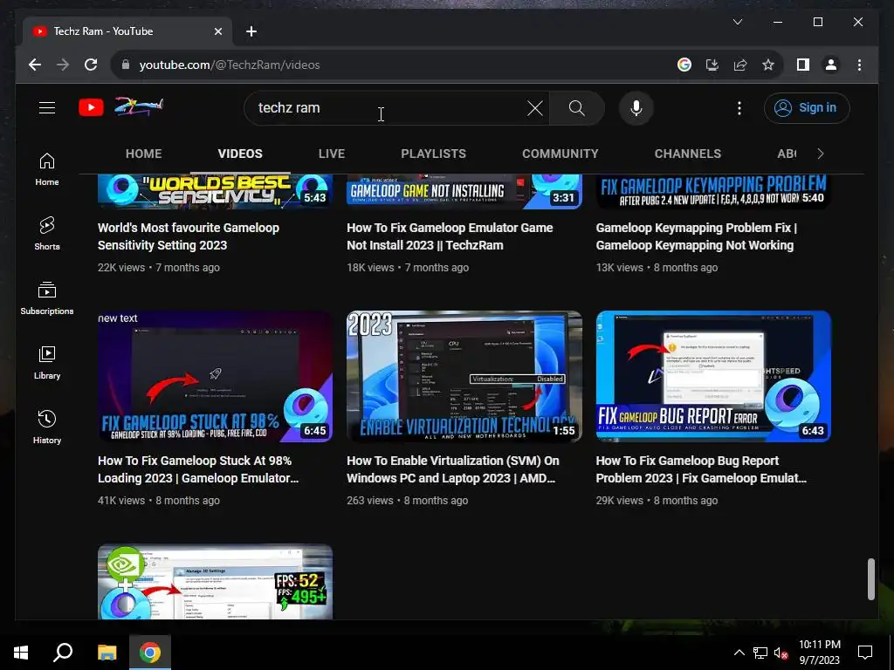Open the COMMUNITY channel tab
Screen dimensions: 894x670
[560, 154]
